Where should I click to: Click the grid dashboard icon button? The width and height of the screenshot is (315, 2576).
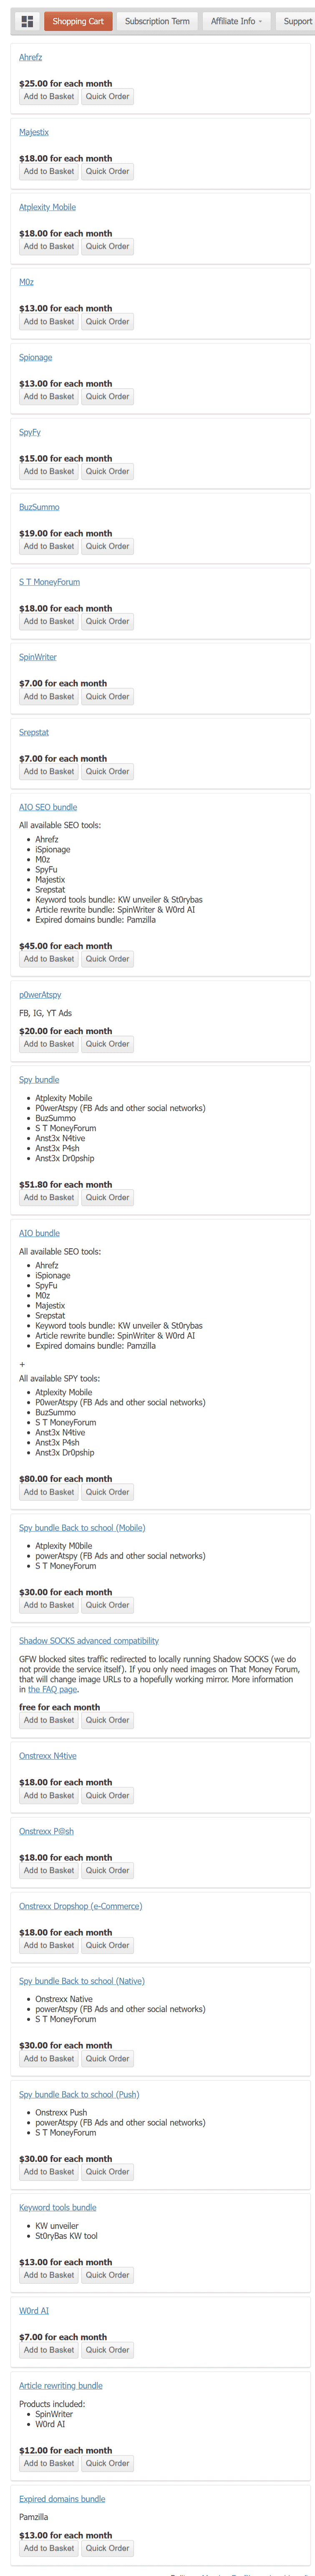click(27, 21)
